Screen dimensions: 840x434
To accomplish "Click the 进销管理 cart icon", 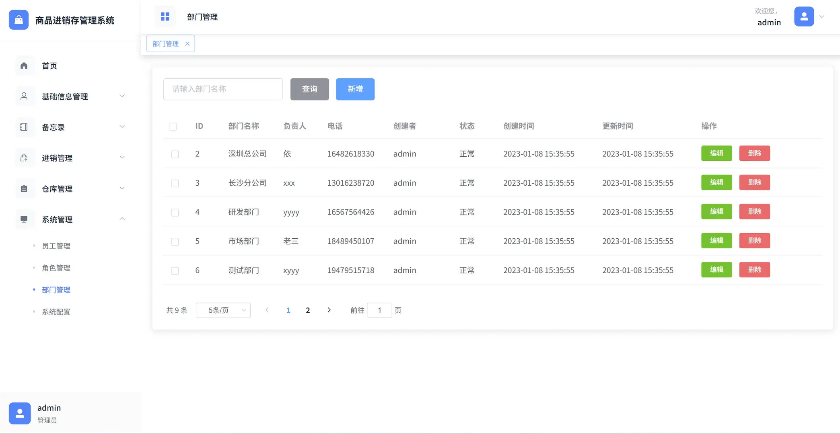I will pyautogui.click(x=24, y=158).
